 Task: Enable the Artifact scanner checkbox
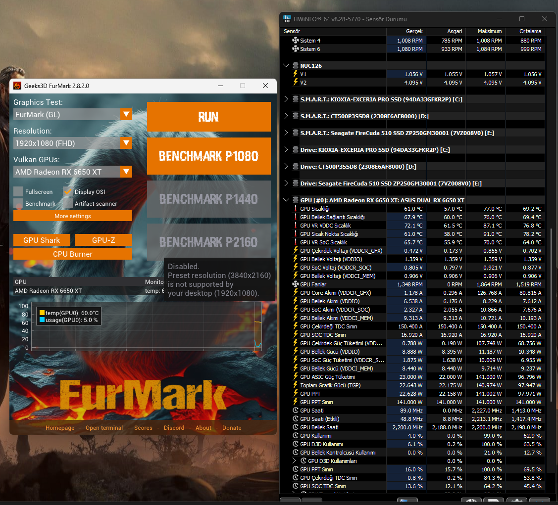pos(68,204)
